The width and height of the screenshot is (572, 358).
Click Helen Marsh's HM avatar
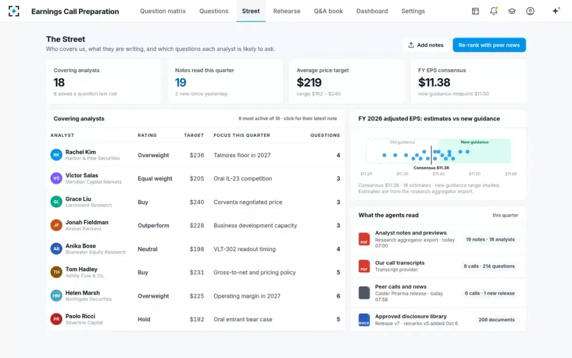56,296
